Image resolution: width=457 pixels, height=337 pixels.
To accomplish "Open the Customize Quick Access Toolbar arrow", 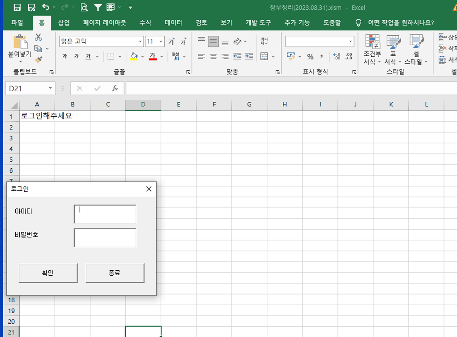I will click(130, 7).
